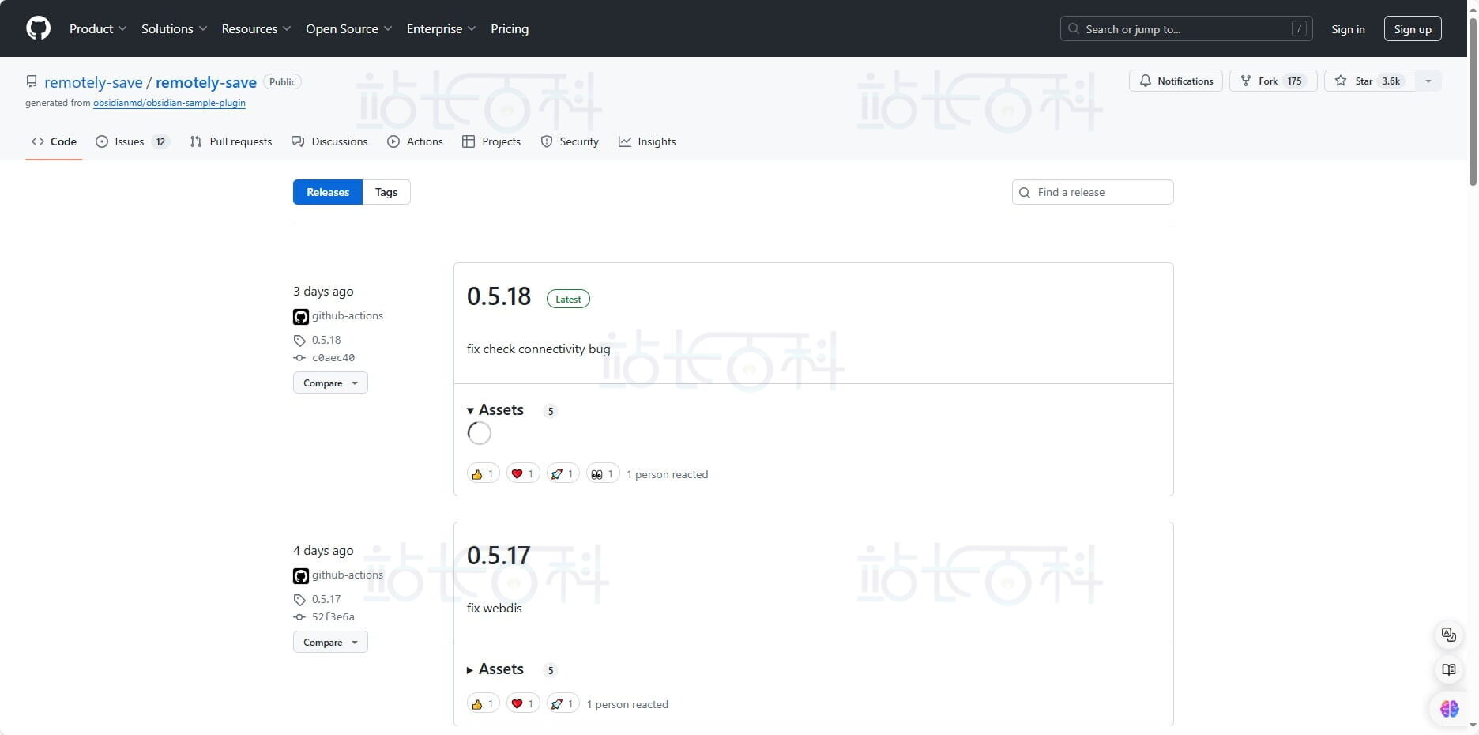Open the Pull requests tab
1479x735 pixels.
pos(231,141)
